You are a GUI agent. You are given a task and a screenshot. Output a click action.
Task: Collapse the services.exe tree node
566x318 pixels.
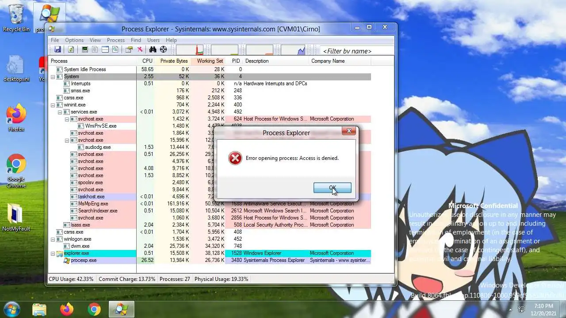click(x=60, y=112)
